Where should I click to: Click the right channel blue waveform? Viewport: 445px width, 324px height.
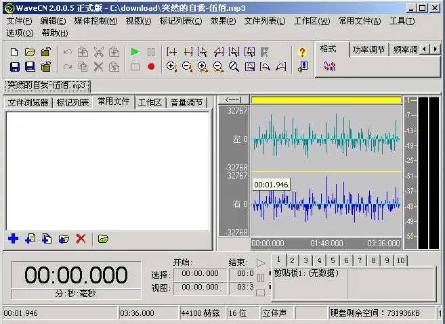click(326, 204)
